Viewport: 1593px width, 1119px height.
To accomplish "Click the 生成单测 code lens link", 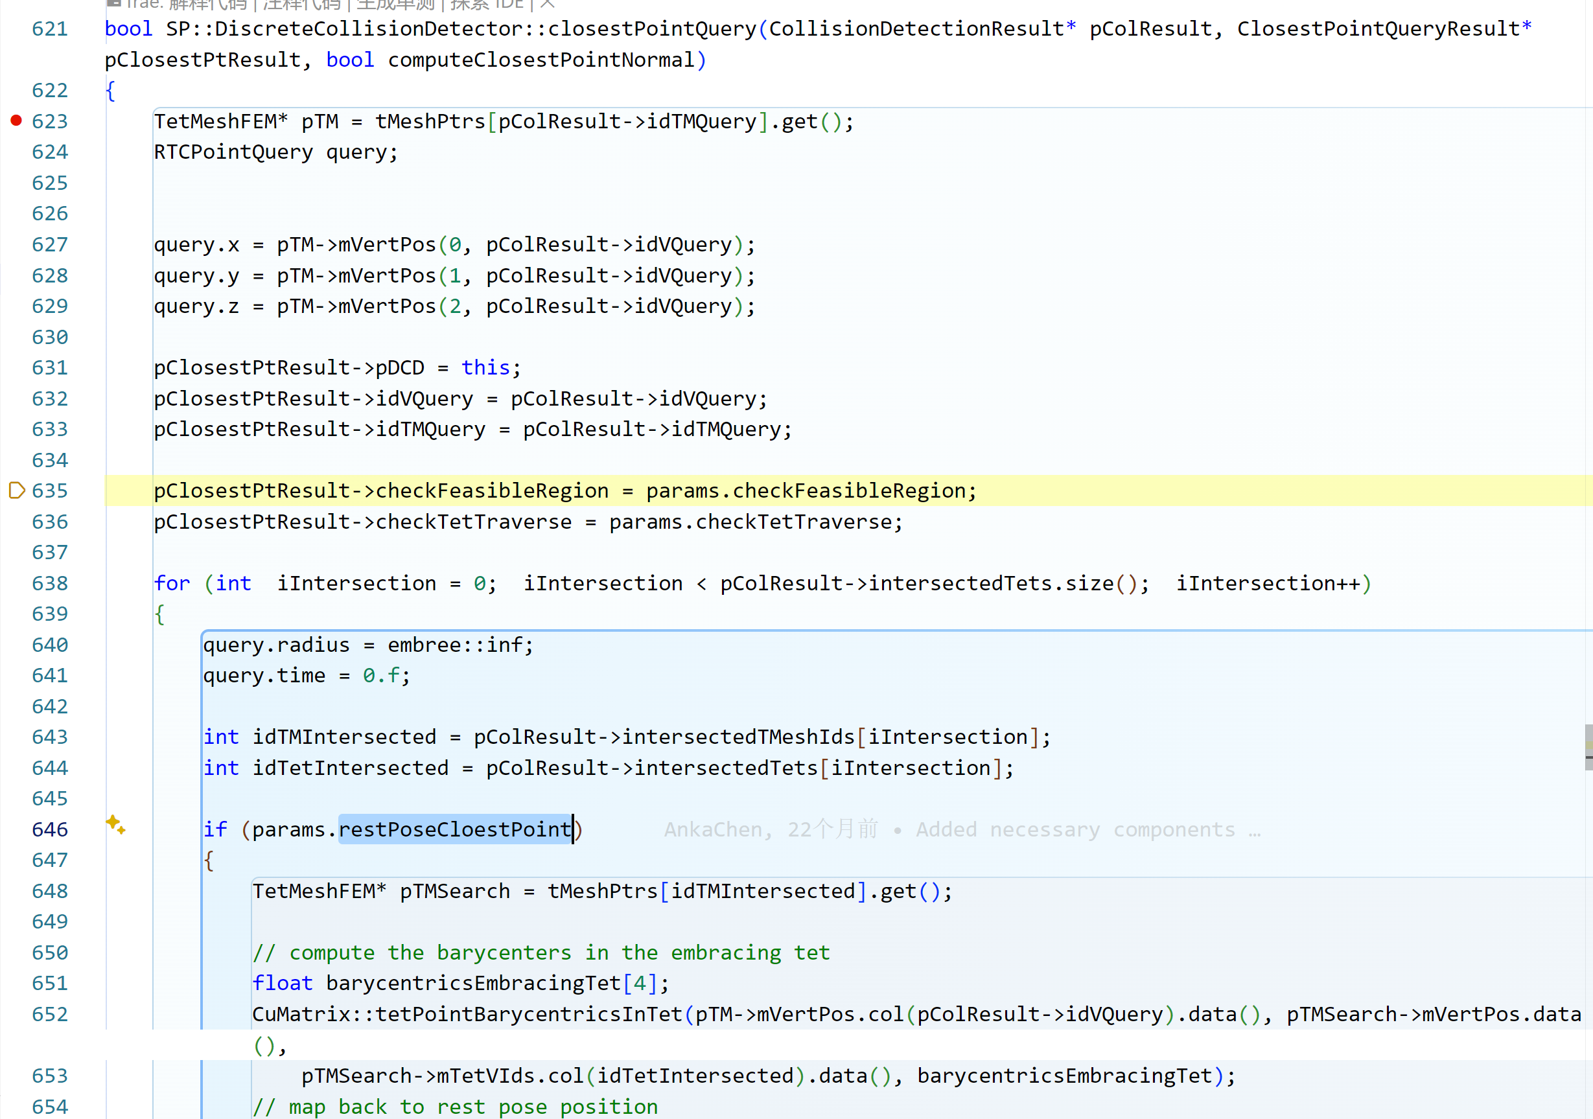I will [395, 3].
